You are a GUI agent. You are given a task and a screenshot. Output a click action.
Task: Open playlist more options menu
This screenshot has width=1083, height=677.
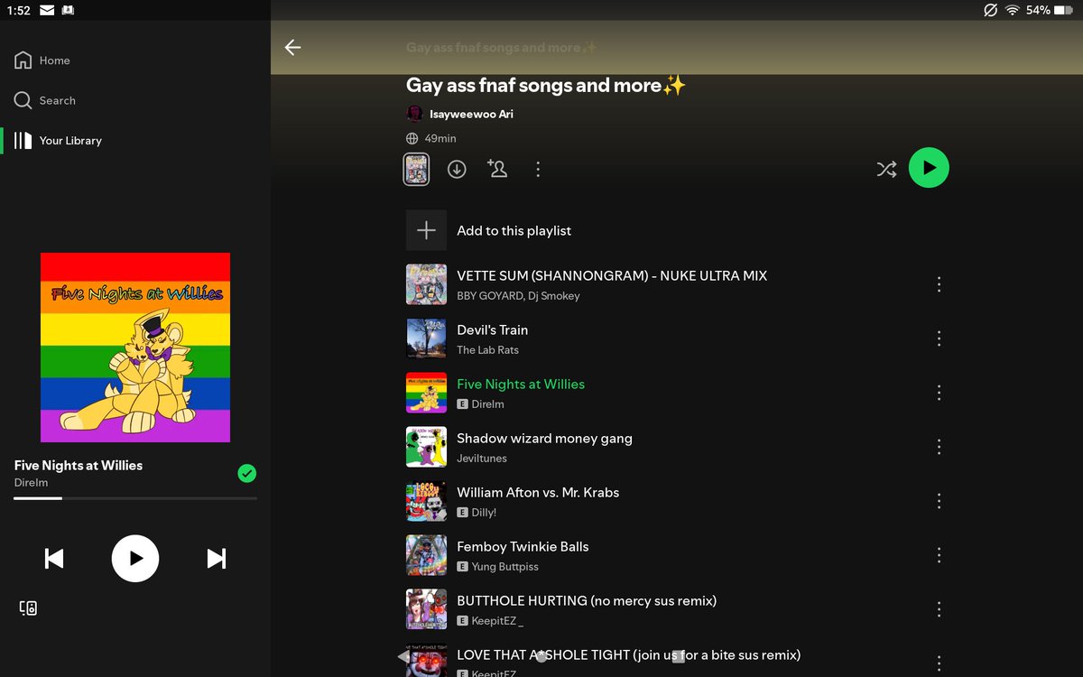(538, 169)
